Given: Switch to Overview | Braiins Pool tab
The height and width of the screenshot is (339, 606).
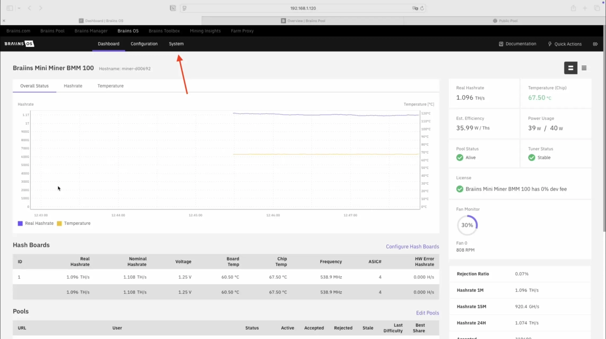Looking at the screenshot, I should (303, 21).
